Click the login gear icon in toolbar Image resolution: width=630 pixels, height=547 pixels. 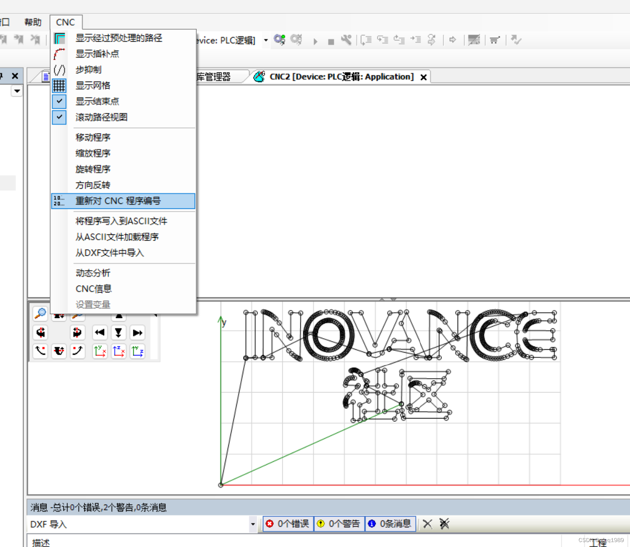280,40
